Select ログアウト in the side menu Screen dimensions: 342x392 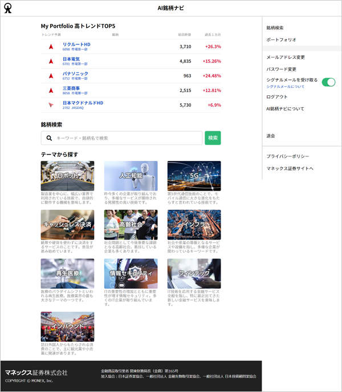click(277, 97)
